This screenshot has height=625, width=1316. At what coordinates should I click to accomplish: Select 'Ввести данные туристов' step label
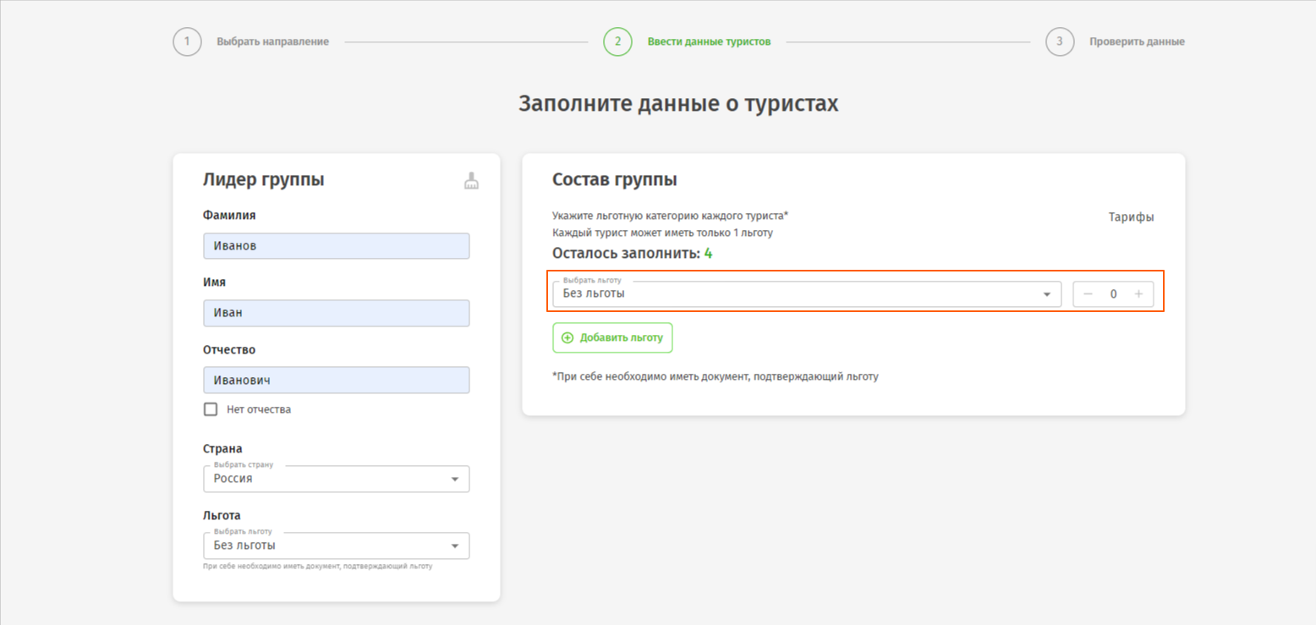709,41
